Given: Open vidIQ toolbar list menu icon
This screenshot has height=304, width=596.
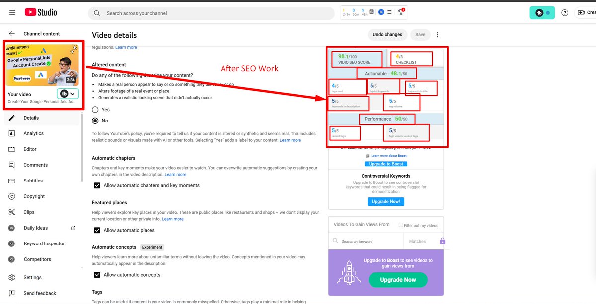Looking at the screenshot, I should click(389, 12).
